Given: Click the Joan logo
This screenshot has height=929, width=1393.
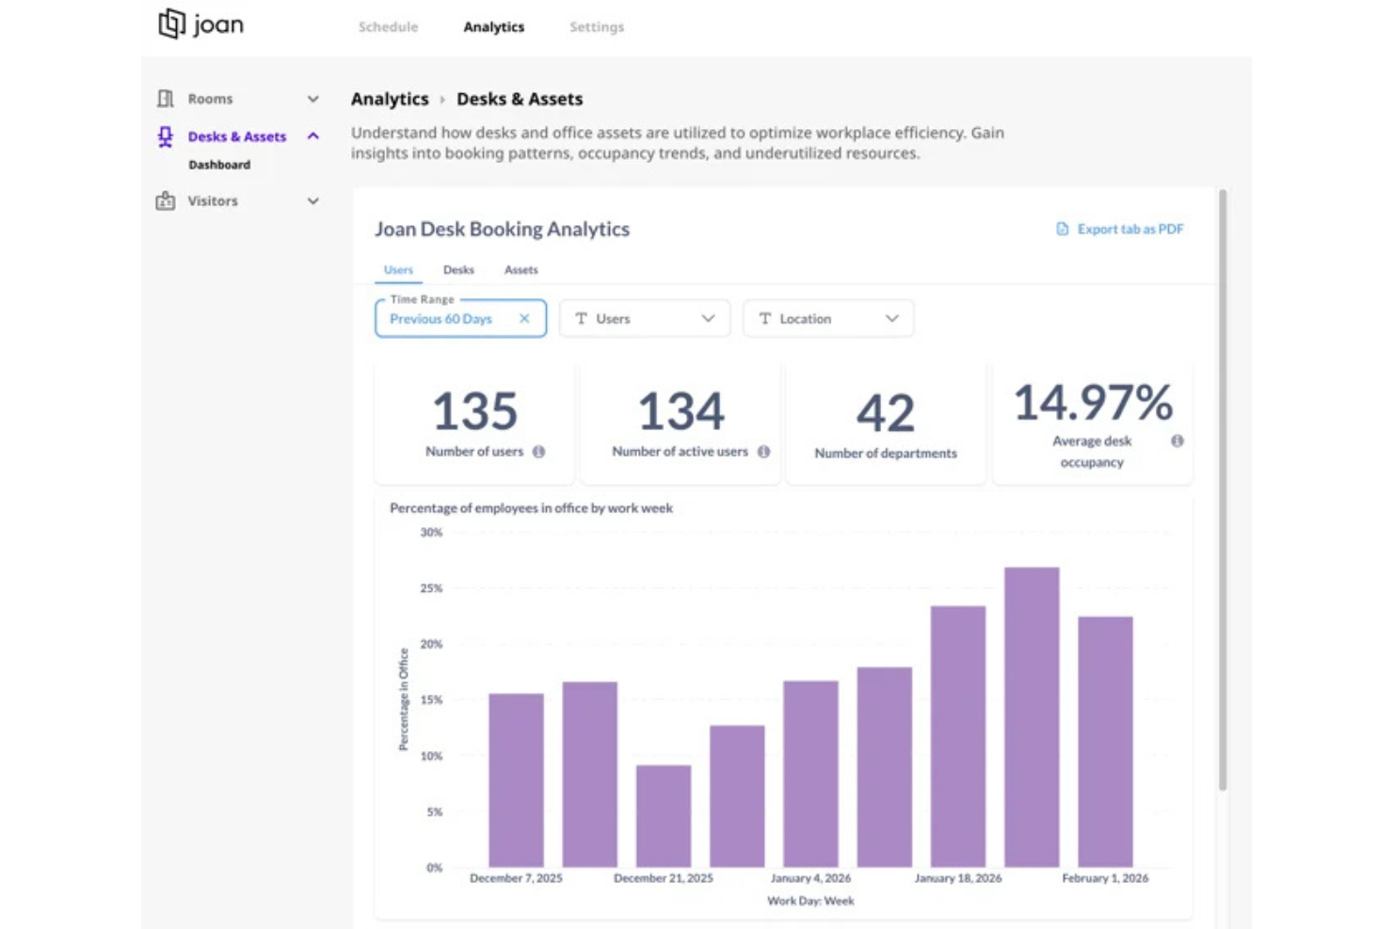Looking at the screenshot, I should [200, 24].
